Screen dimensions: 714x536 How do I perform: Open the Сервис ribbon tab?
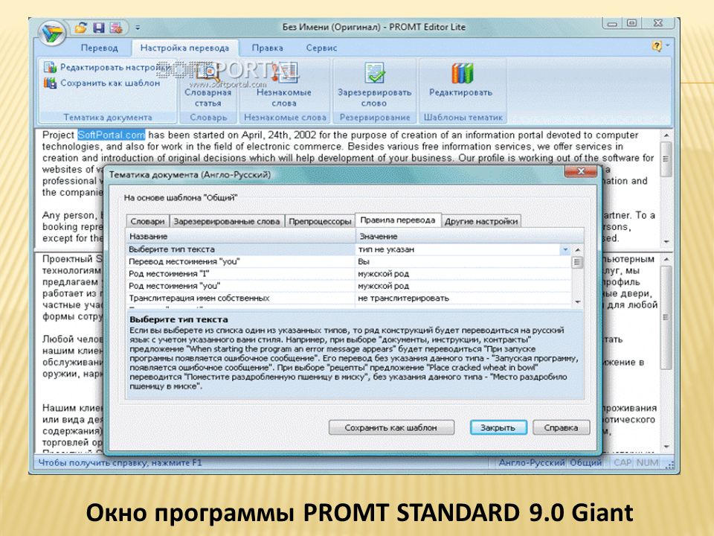[321, 48]
